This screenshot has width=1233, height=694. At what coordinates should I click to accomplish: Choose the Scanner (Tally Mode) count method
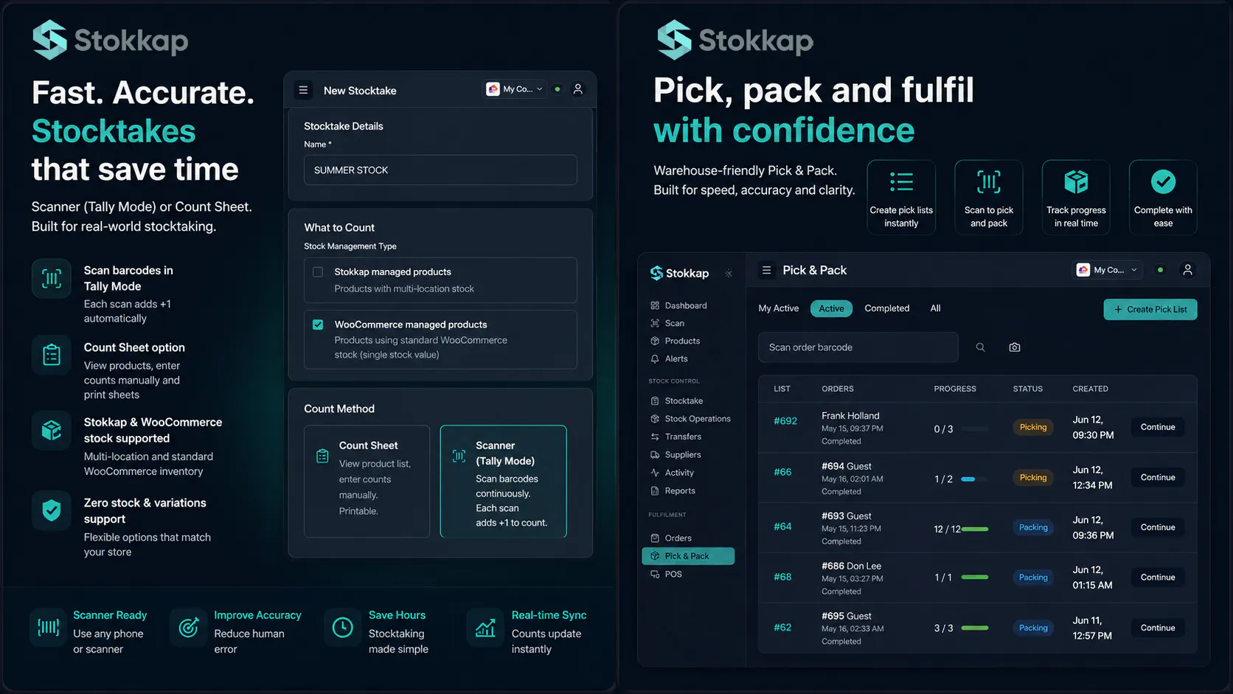504,481
